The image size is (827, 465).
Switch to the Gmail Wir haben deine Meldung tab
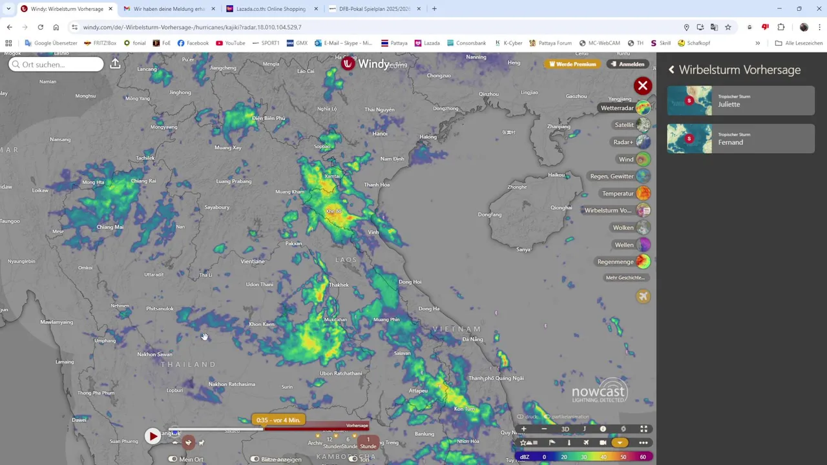point(169,9)
